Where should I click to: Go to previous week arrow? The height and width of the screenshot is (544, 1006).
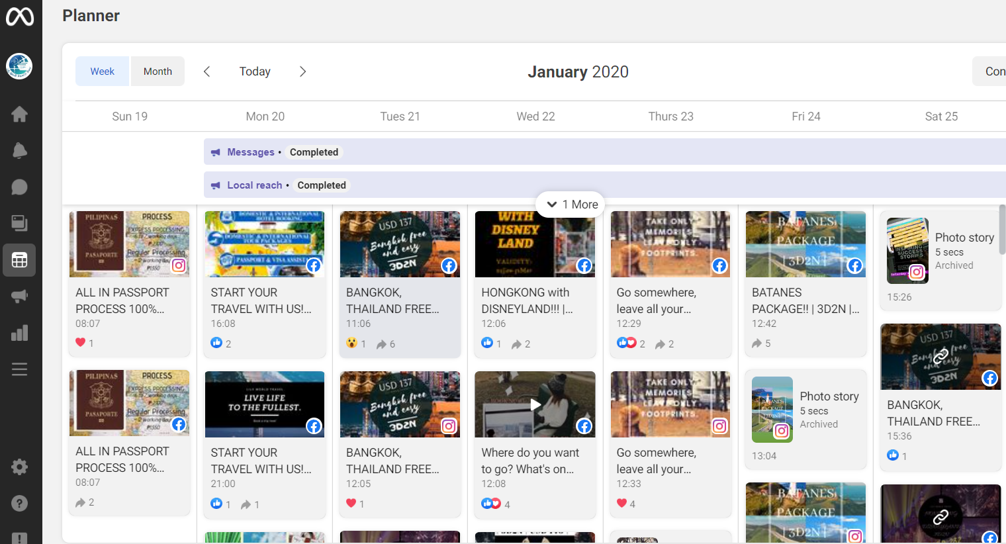[x=206, y=71]
